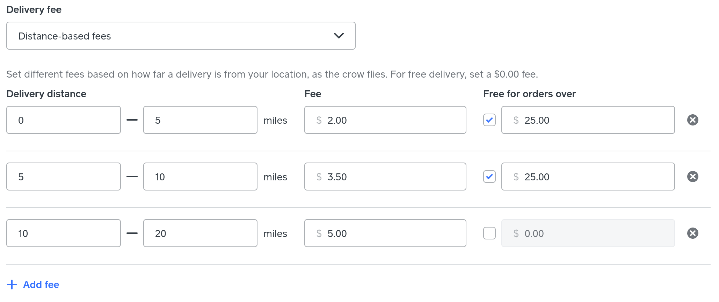Click the second row end distance field showing 10

click(200, 177)
